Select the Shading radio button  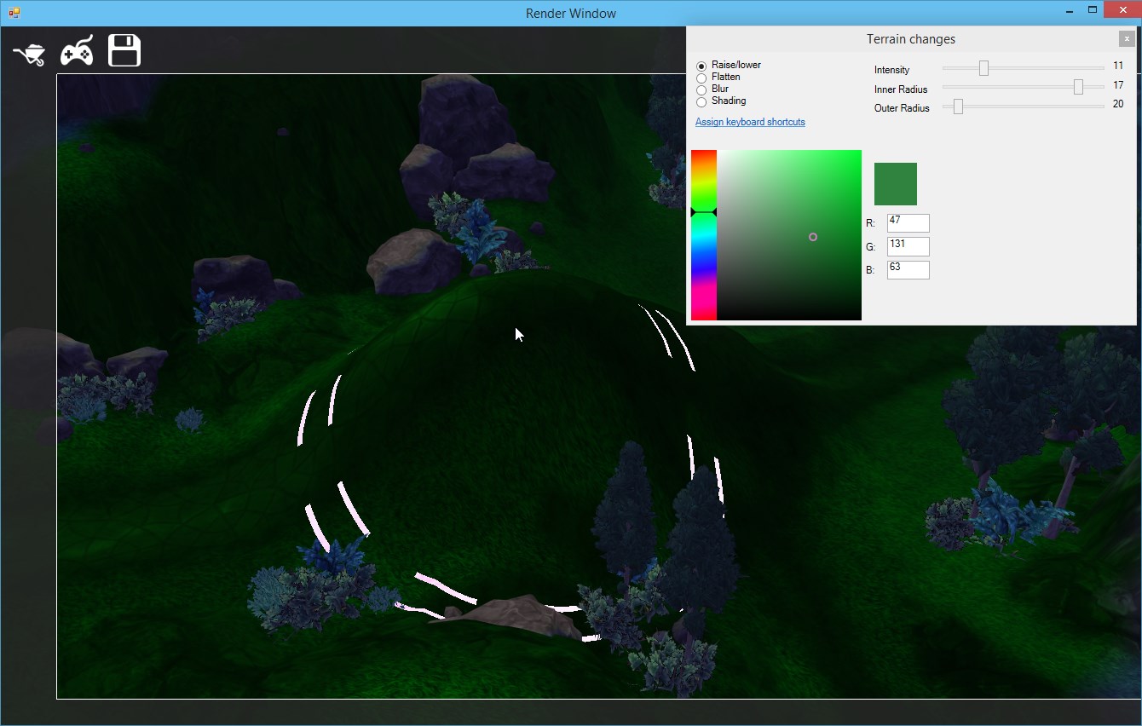(701, 101)
